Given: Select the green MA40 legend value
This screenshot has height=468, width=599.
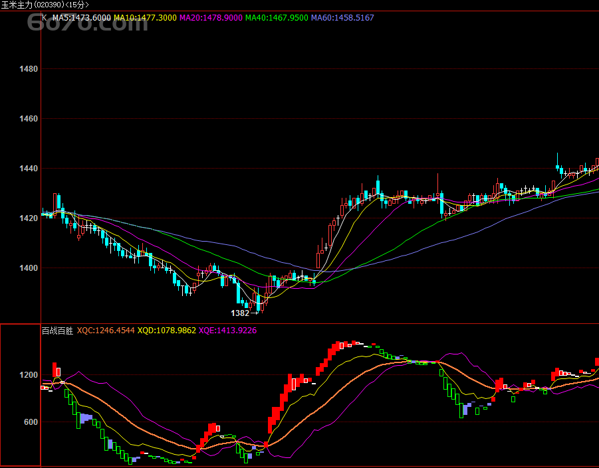Looking at the screenshot, I should tap(277, 17).
